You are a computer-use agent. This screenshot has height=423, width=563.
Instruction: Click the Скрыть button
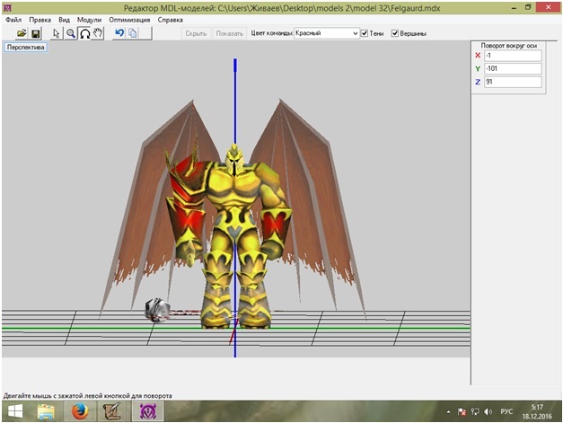[195, 33]
